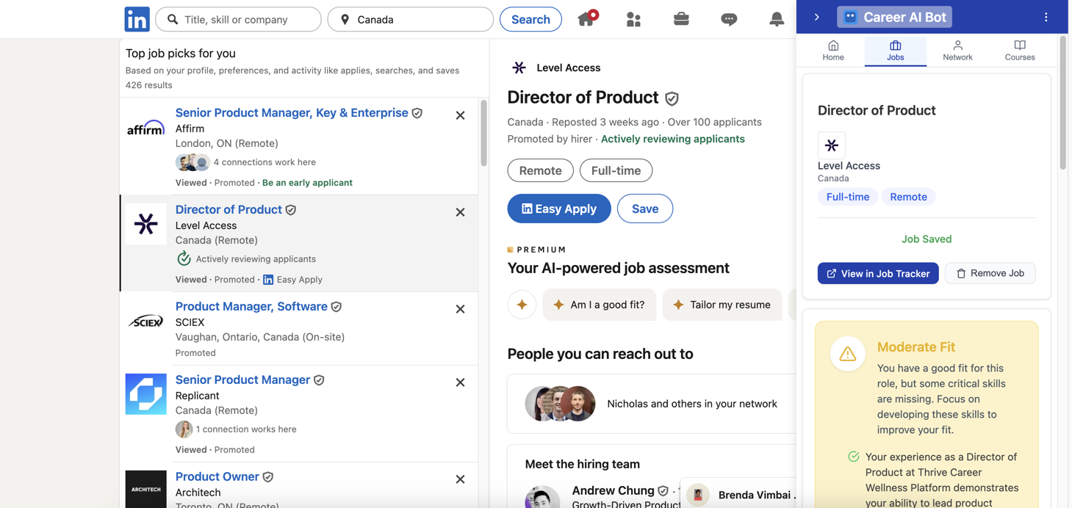Click the Career AI Bot title button
1072x508 pixels.
894,17
